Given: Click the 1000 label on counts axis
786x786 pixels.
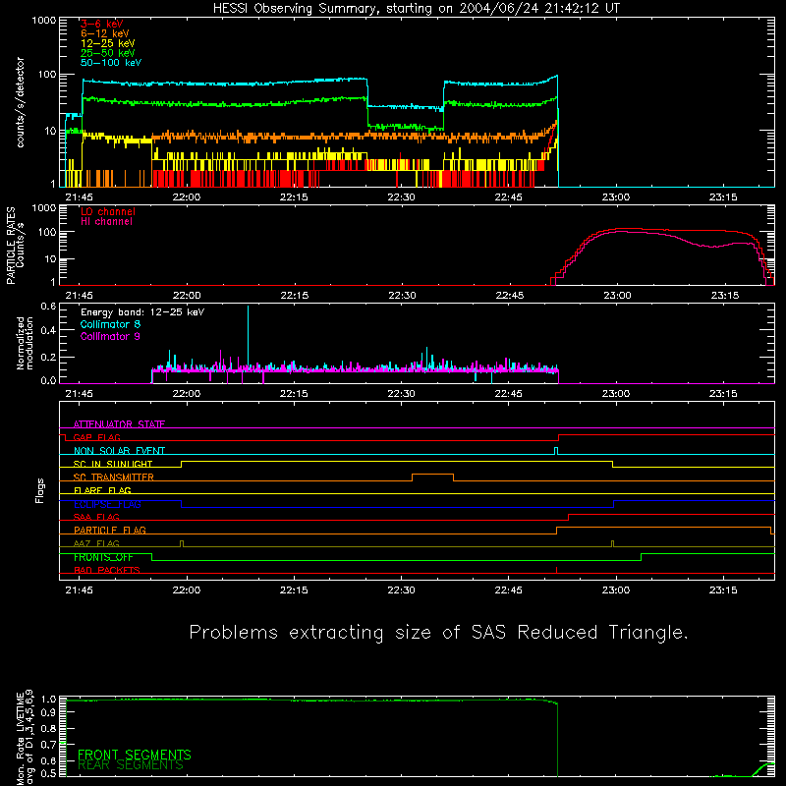Looking at the screenshot, I should (x=44, y=21).
